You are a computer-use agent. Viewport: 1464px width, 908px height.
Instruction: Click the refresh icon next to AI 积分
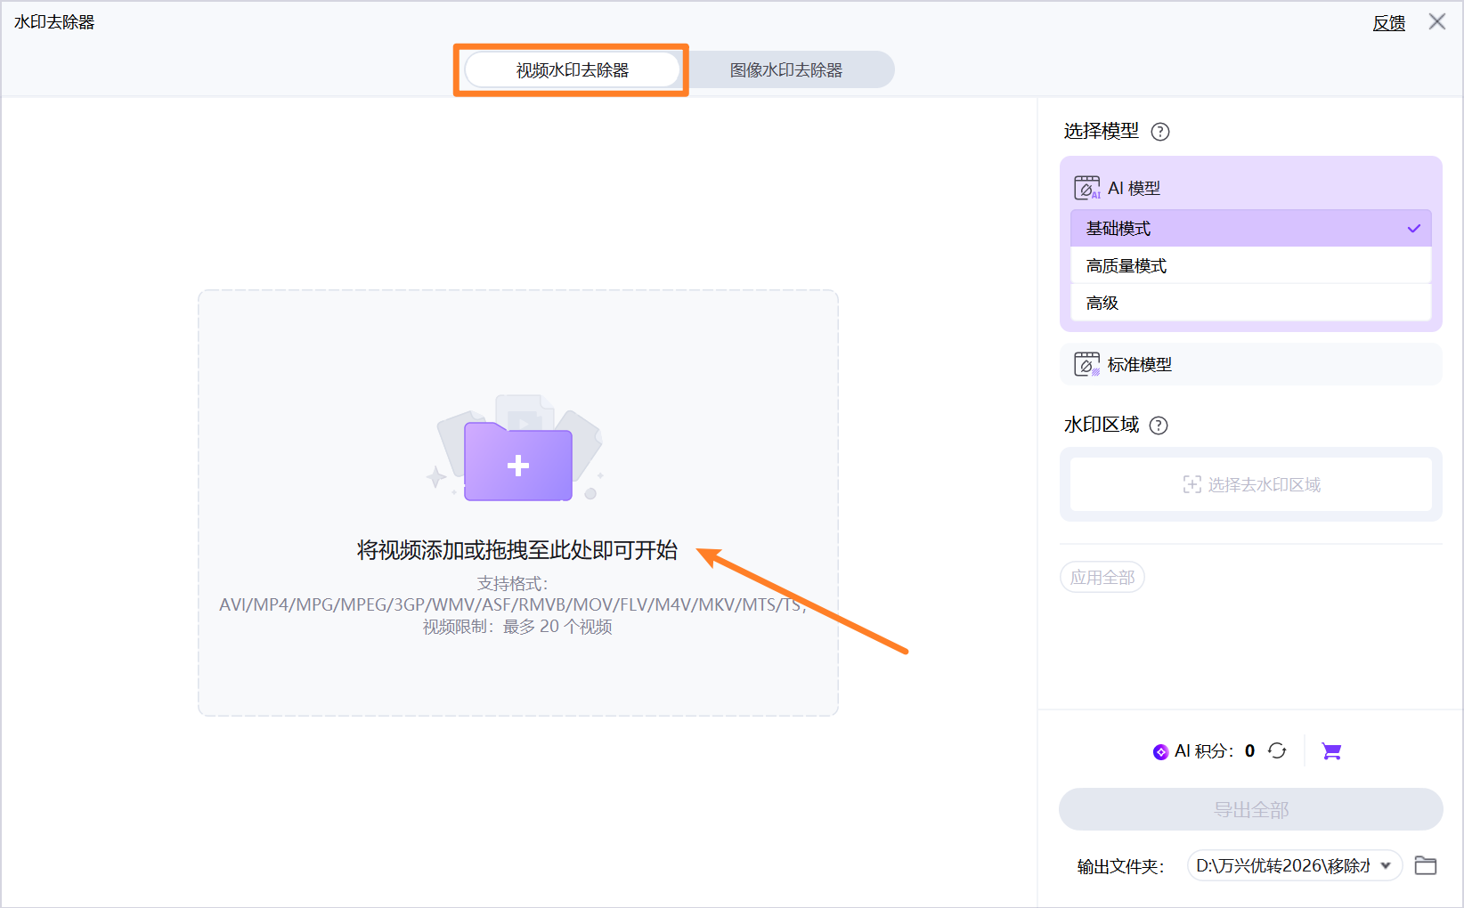1277,750
